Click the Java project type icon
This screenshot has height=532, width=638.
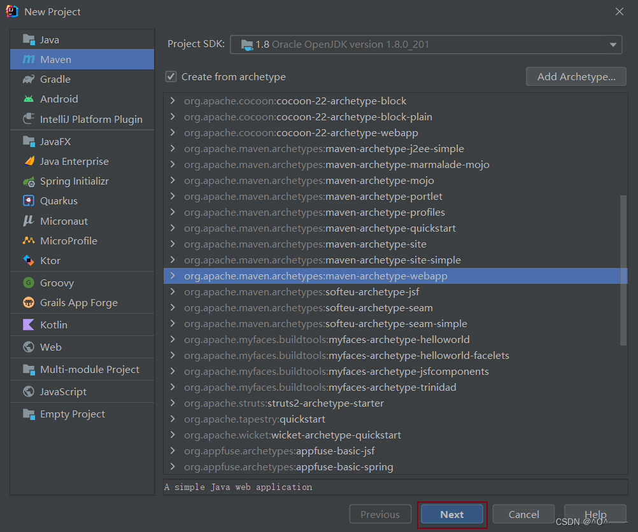(x=29, y=39)
